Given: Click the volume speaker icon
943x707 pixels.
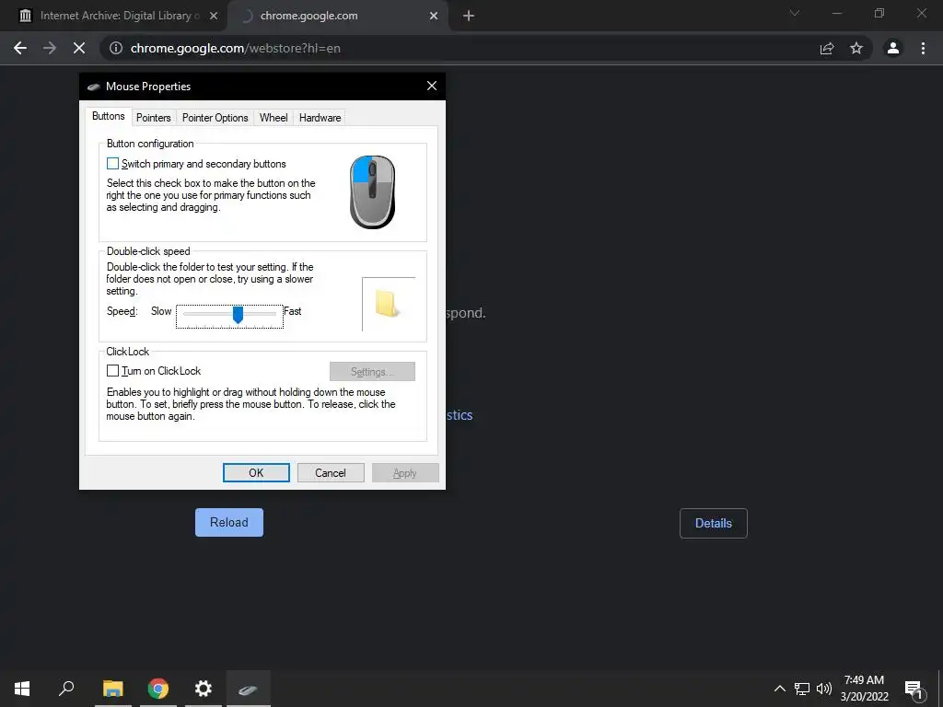Looking at the screenshot, I should (824, 689).
